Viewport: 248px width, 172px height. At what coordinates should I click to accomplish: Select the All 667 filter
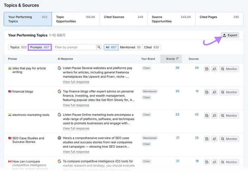(x=111, y=47)
